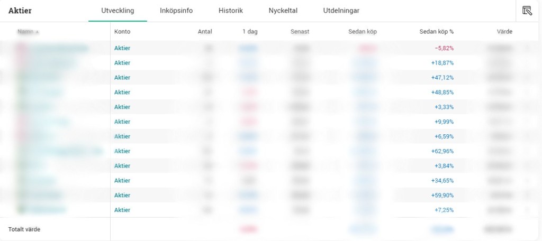Open Aktier link in the +62,96% row

(122, 151)
